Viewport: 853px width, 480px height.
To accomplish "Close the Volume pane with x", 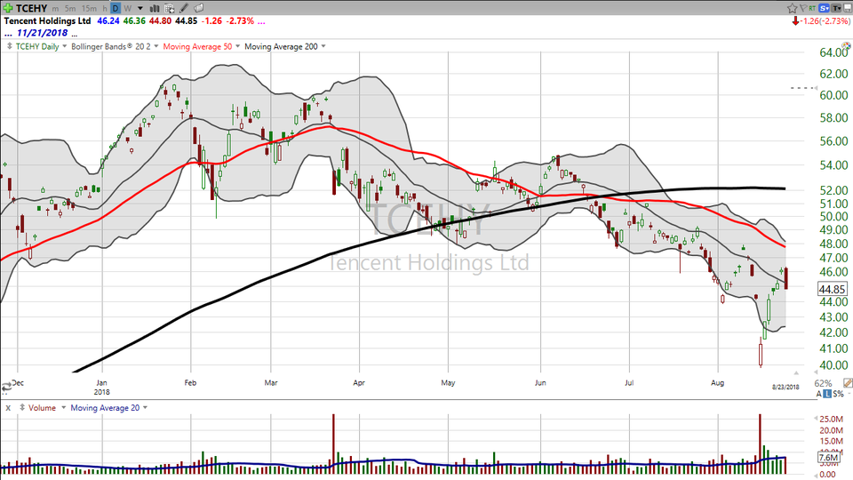I will coord(8,408).
